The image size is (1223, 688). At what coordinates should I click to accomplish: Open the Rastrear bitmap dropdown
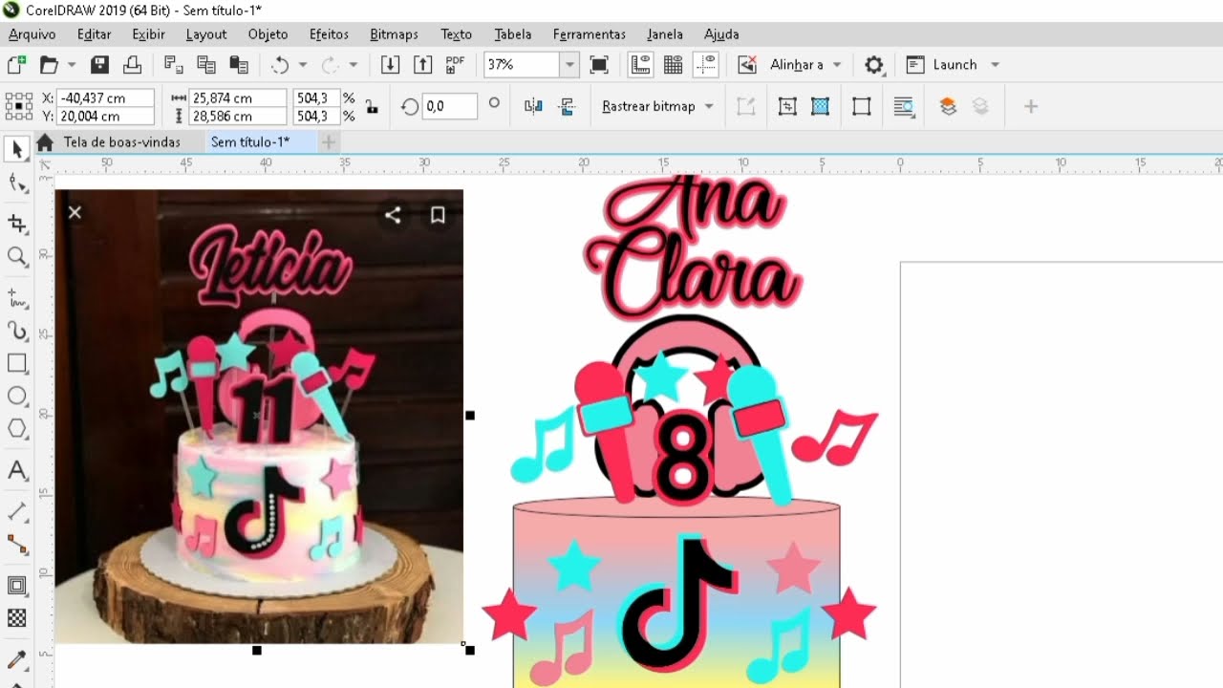tap(709, 106)
